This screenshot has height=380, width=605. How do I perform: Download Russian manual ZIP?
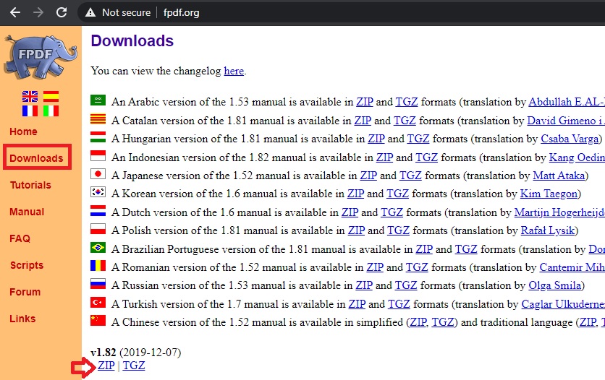(x=364, y=285)
